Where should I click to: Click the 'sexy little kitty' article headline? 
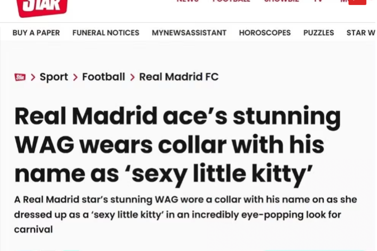click(x=177, y=144)
